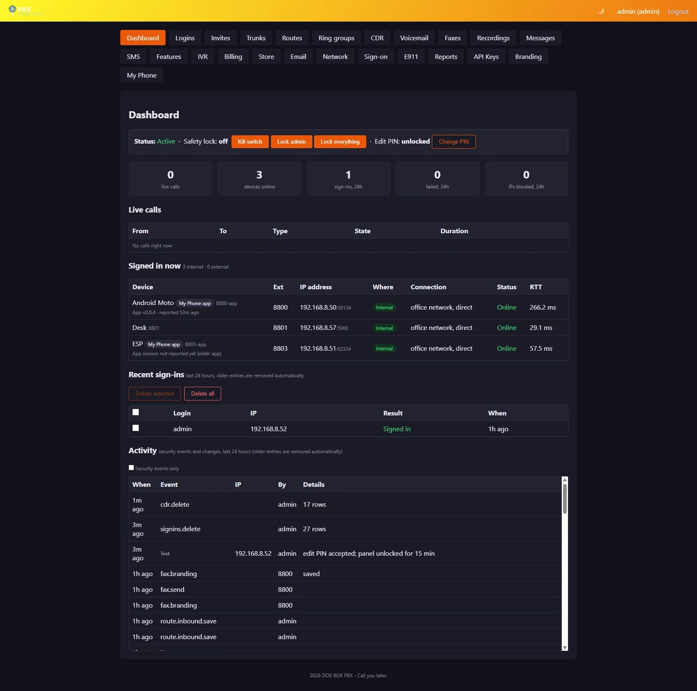
Task: Click the activity scrollbar down arrow
Action: pyautogui.click(x=565, y=647)
